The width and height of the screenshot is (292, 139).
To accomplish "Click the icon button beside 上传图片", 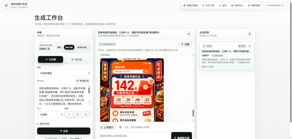I will (x=120, y=127).
